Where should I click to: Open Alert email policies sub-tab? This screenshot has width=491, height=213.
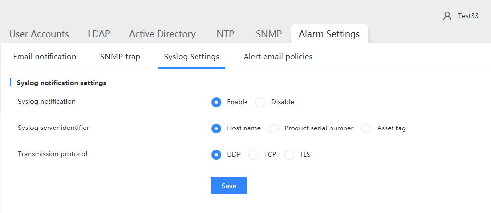tap(278, 57)
